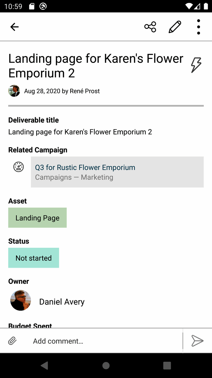
Task: Tap the Not started status tag
Action: click(x=34, y=258)
